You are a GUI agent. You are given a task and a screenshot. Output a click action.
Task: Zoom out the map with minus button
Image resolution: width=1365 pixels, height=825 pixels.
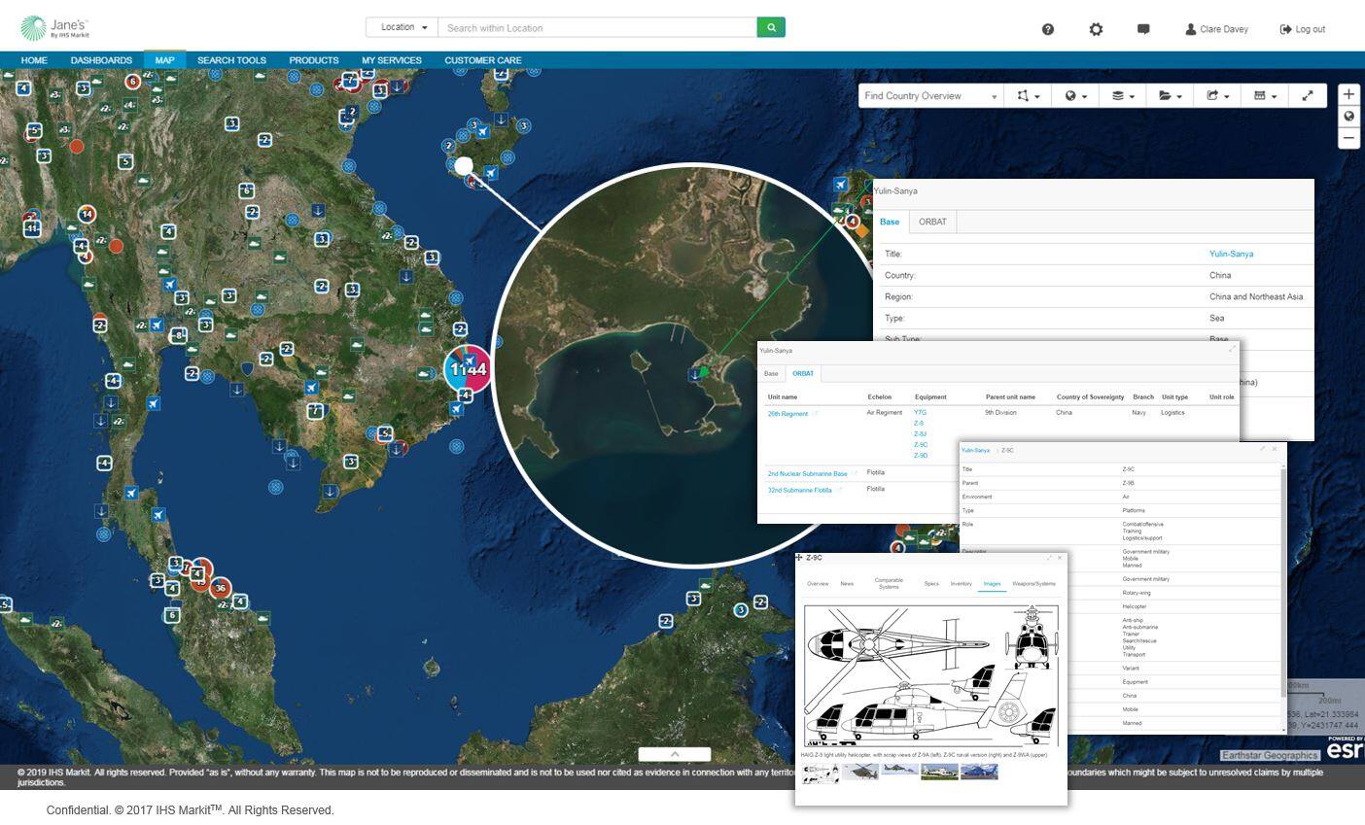1348,138
